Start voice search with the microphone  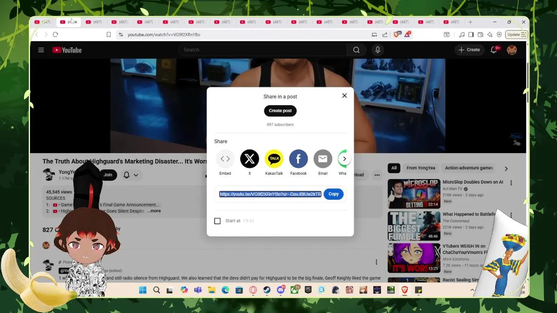tap(378, 50)
